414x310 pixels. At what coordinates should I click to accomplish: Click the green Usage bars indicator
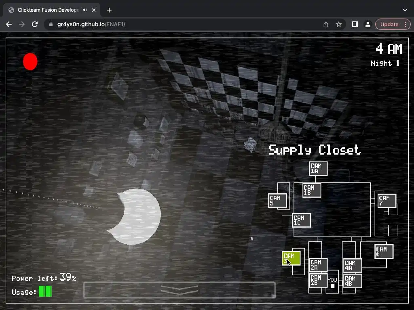[45, 291]
